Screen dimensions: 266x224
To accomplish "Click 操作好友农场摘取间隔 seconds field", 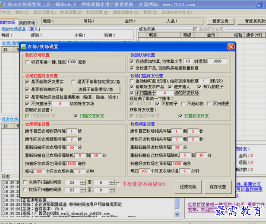I will tap(72, 139).
